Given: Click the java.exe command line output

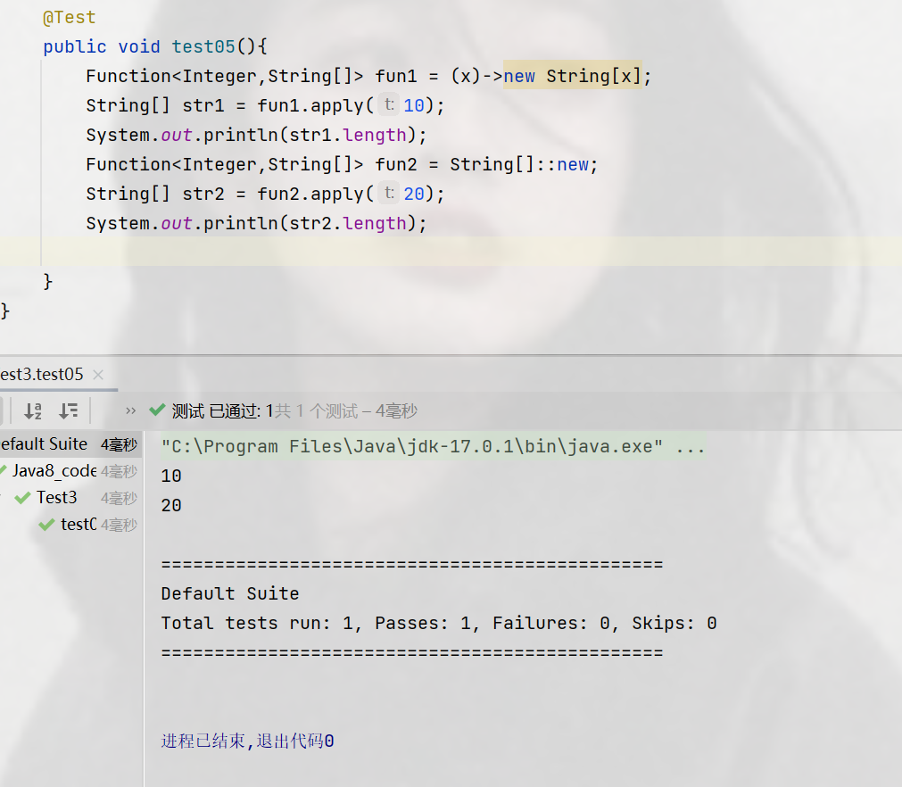Looking at the screenshot, I should tap(434, 446).
